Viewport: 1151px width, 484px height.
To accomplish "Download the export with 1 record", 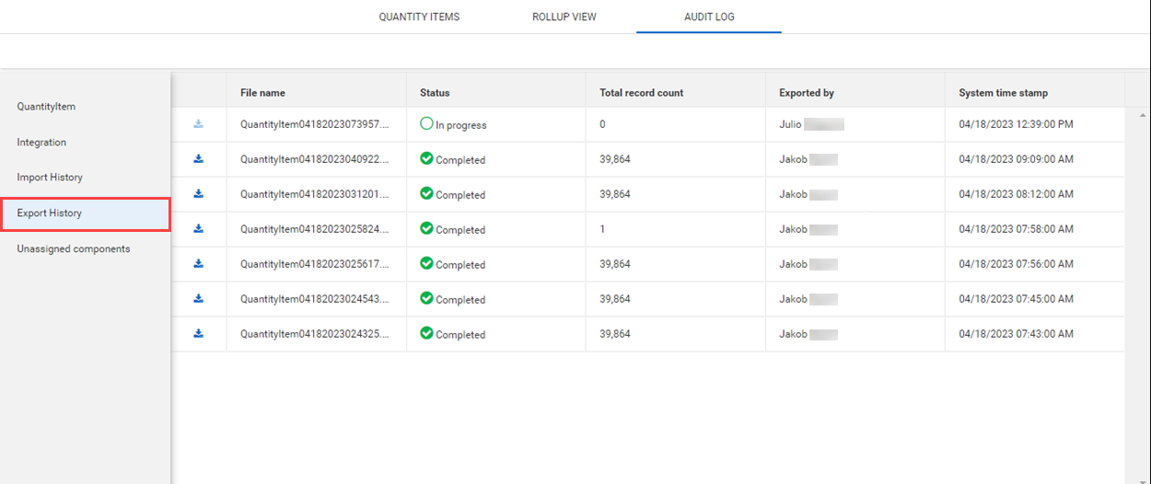I will click(x=198, y=229).
